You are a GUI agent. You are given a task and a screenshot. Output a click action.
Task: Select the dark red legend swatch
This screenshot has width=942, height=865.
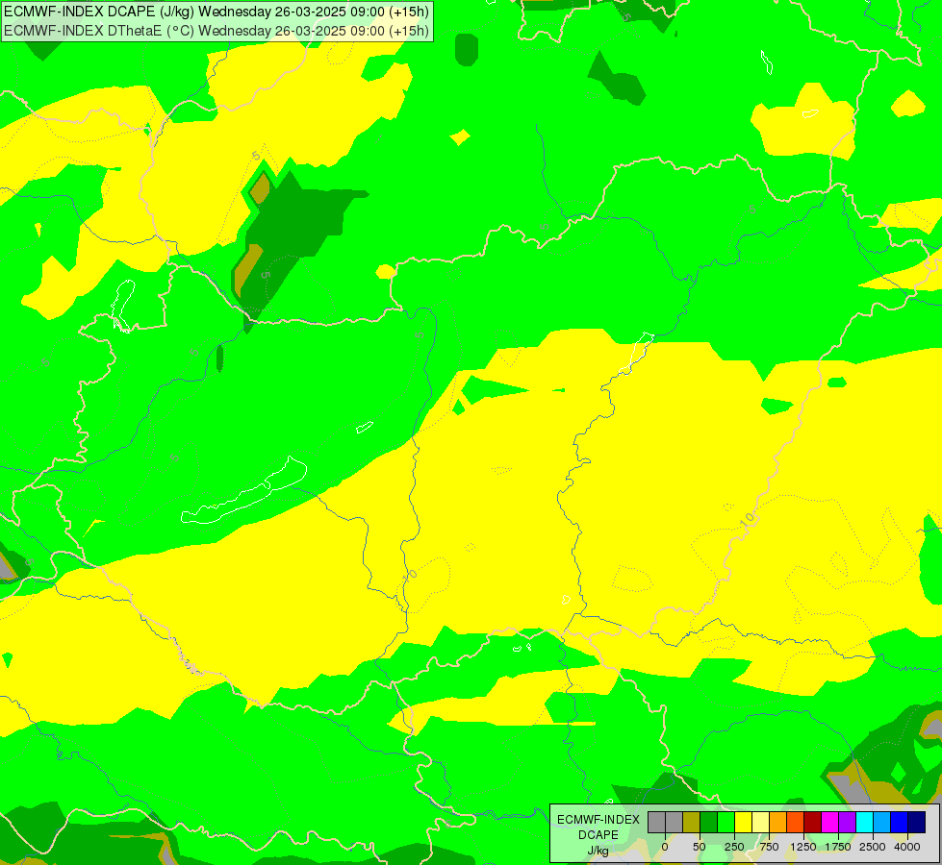tap(813, 823)
